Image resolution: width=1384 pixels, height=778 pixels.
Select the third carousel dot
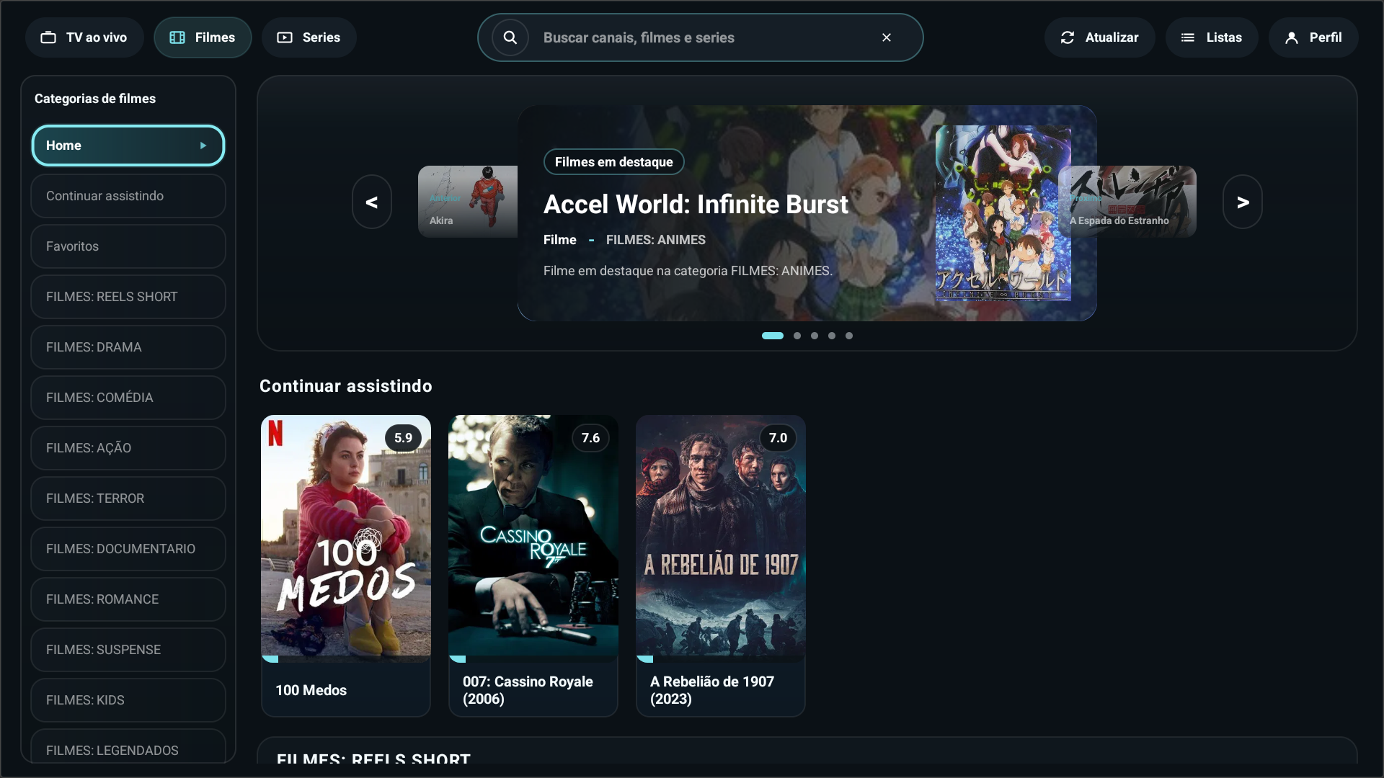[815, 336]
